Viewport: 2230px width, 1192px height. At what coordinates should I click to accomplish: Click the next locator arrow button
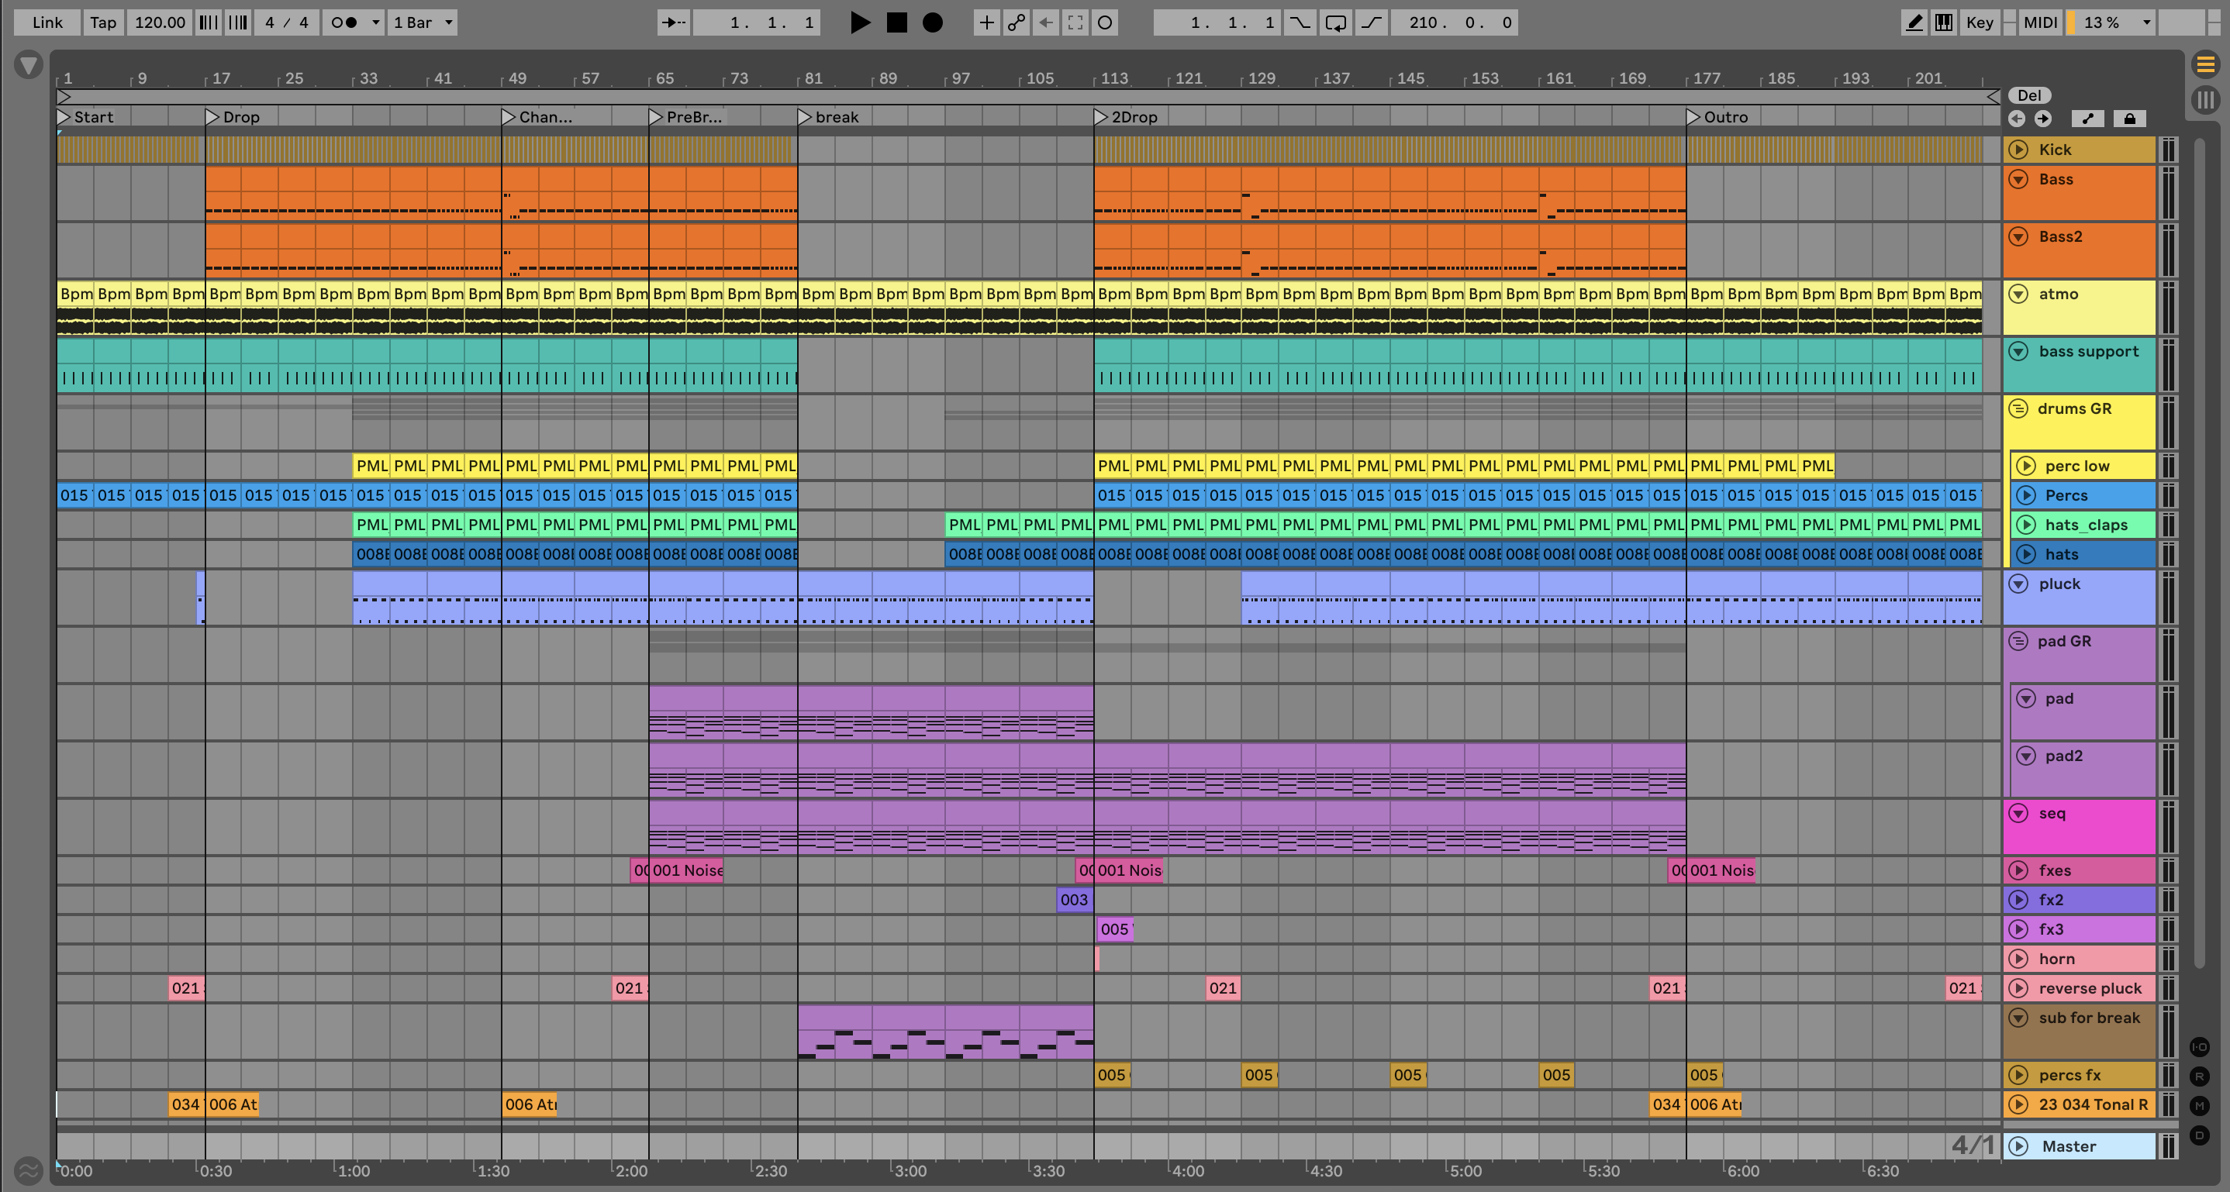coord(2043,119)
